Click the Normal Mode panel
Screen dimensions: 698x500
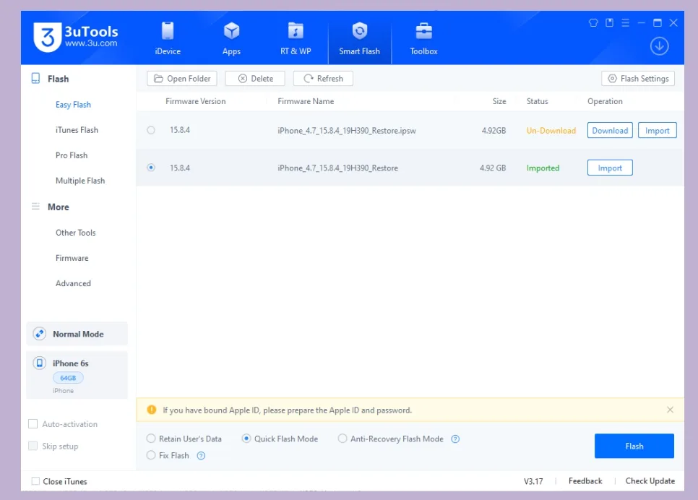(x=77, y=334)
